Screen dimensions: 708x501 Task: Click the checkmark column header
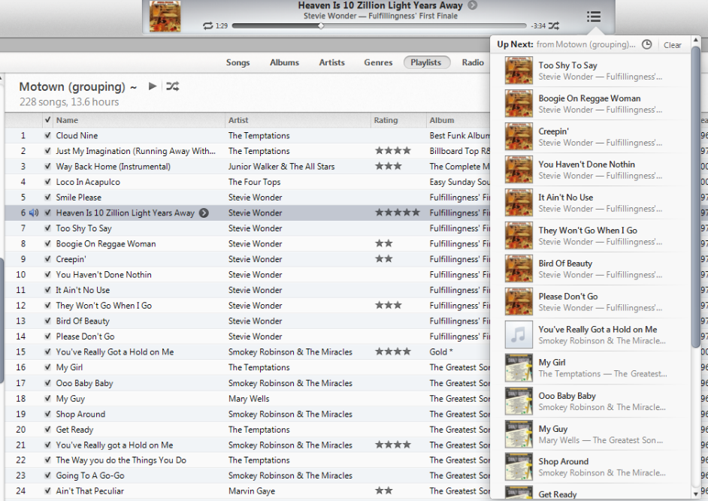pos(47,120)
